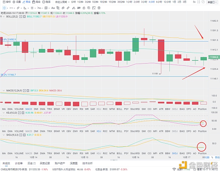Switch to the 1日 timeframe

(x=174, y=2)
